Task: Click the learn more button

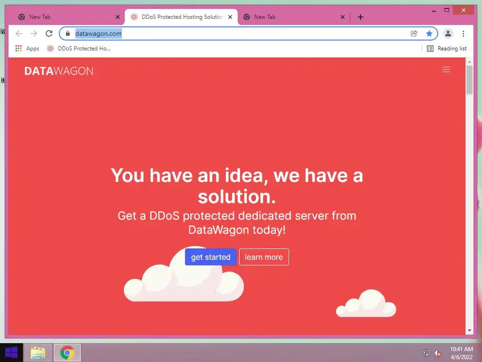Action: coord(264,257)
